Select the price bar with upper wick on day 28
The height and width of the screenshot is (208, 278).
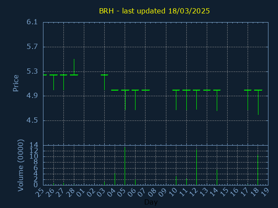(74, 67)
